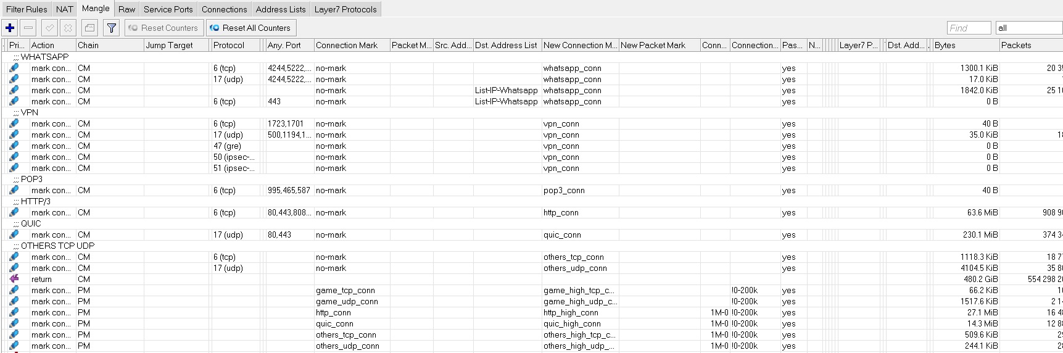Open the filter funnel icon

111,28
